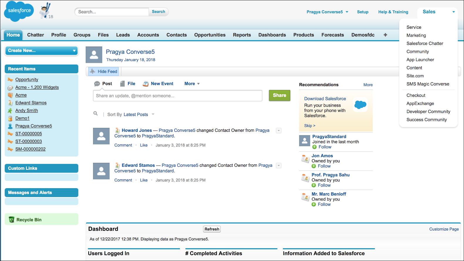464x261 pixels.
Task: Click Pragya Converse5 user icon in Recent Items
Action: pos(10,126)
